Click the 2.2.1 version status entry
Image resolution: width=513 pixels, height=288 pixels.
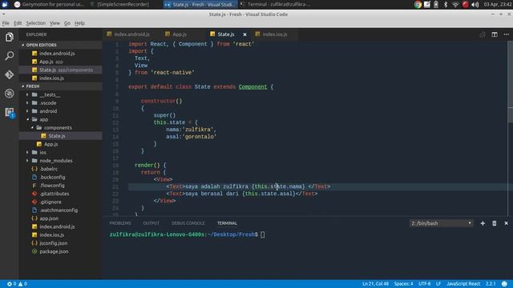[491, 284]
